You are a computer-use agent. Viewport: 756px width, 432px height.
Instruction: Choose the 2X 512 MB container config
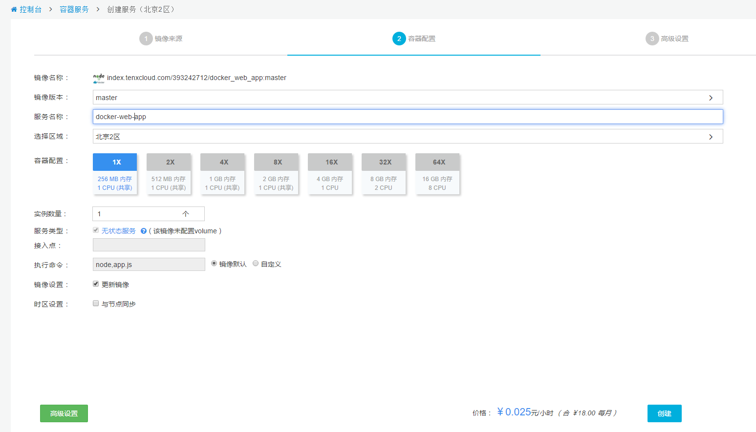pyautogui.click(x=169, y=174)
